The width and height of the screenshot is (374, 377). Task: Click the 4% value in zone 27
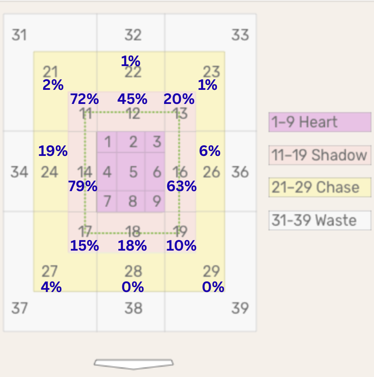51,287
